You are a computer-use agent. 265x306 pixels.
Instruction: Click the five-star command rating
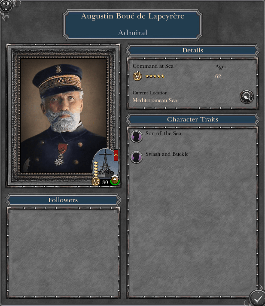click(x=155, y=76)
